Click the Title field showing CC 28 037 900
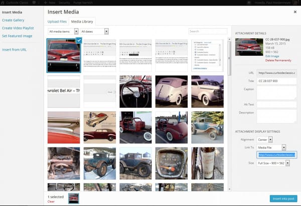301x206 pixels. click(x=276, y=81)
